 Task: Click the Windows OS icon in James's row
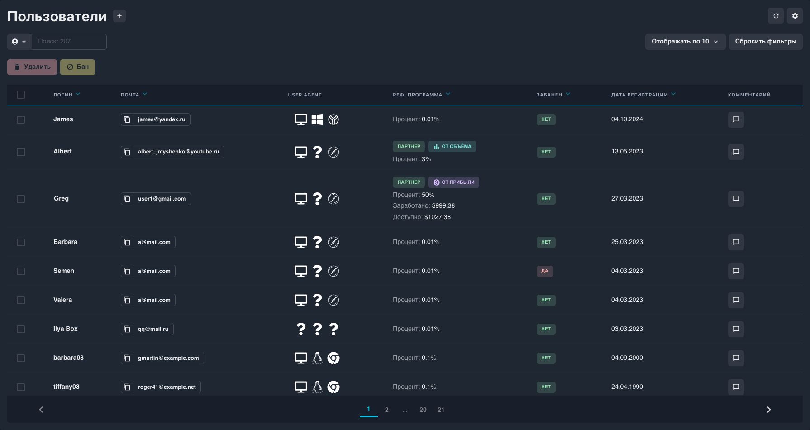[x=317, y=119]
